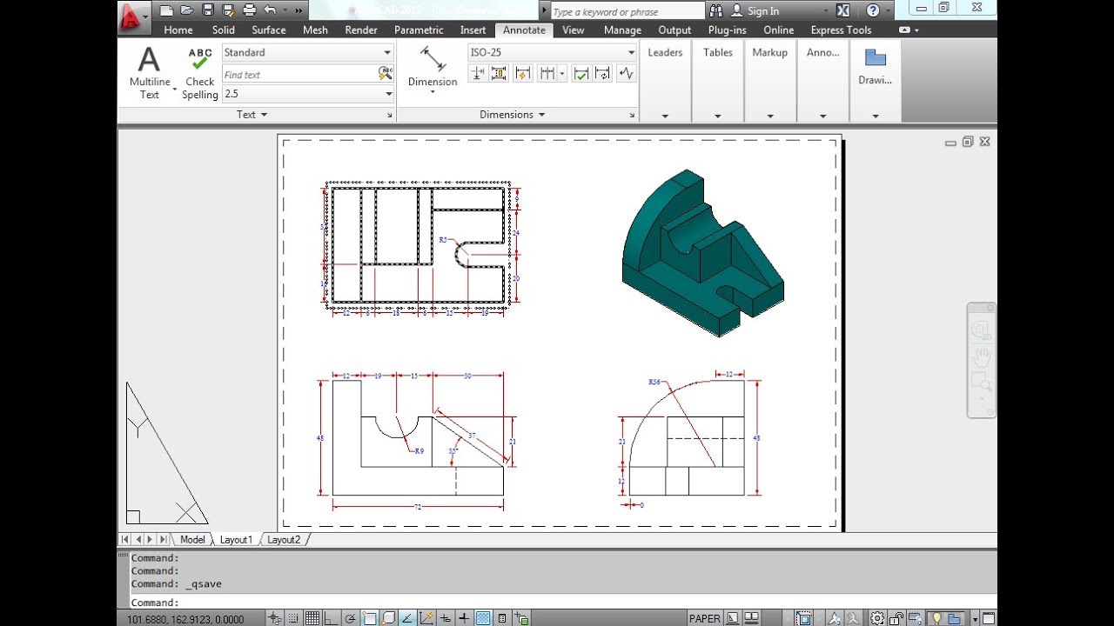The width and height of the screenshot is (1114, 626).
Task: Click the Open file icon
Action: 186,10
